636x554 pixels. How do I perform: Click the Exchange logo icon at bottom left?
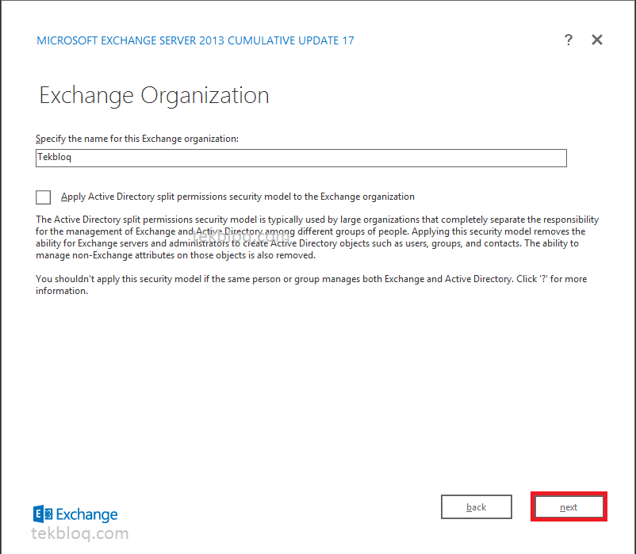pyautogui.click(x=43, y=514)
